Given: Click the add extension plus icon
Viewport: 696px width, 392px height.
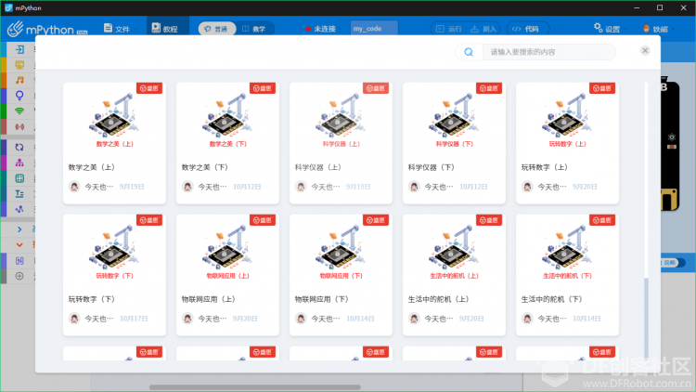Looking at the screenshot, I should 19,276.
